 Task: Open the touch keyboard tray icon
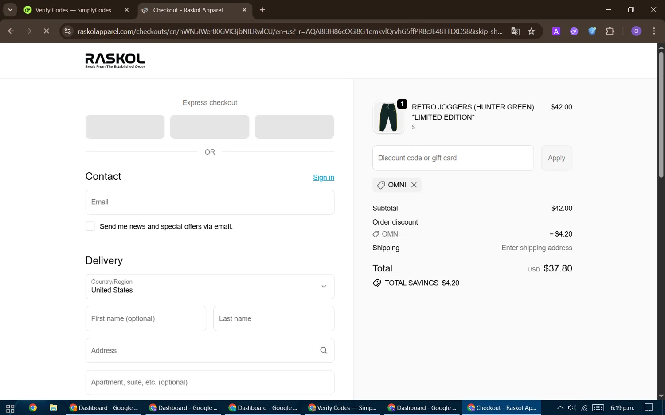click(x=598, y=408)
